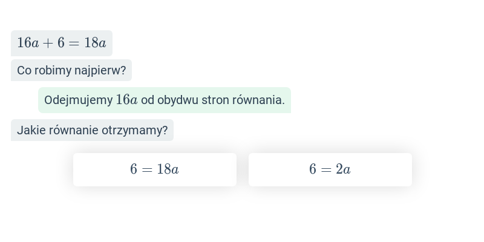
Task: Click the plus sign in the top equation
Action: coord(48,43)
